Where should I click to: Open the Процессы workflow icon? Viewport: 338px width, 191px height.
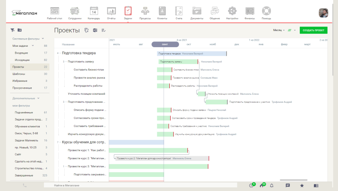click(x=145, y=12)
